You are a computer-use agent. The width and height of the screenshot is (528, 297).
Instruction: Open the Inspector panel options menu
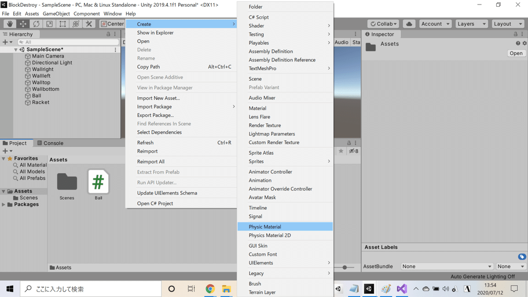[x=523, y=34]
